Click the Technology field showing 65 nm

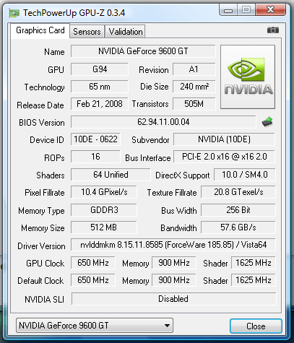point(100,87)
